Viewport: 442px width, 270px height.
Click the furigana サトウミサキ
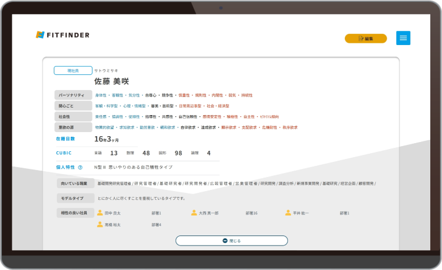[x=106, y=71]
